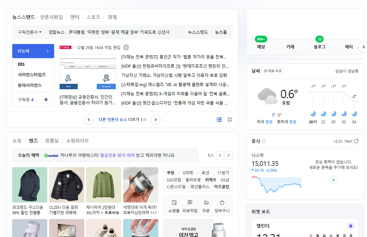Visit the 쿠팡 shop link

(171, 173)
